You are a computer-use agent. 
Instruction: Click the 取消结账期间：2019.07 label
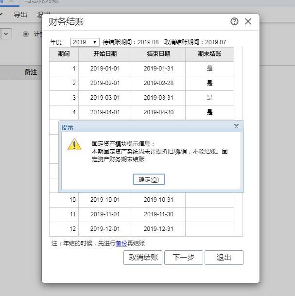195,42
